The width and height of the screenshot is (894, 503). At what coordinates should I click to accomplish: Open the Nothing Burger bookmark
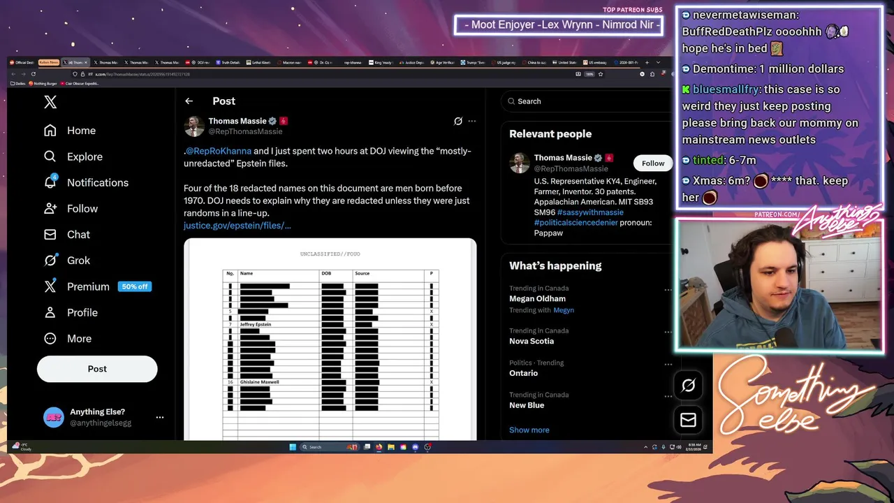click(x=43, y=83)
